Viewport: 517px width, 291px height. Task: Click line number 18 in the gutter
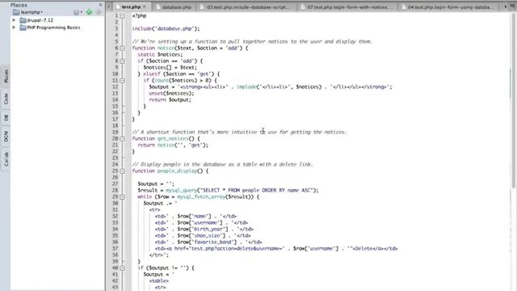click(x=115, y=126)
